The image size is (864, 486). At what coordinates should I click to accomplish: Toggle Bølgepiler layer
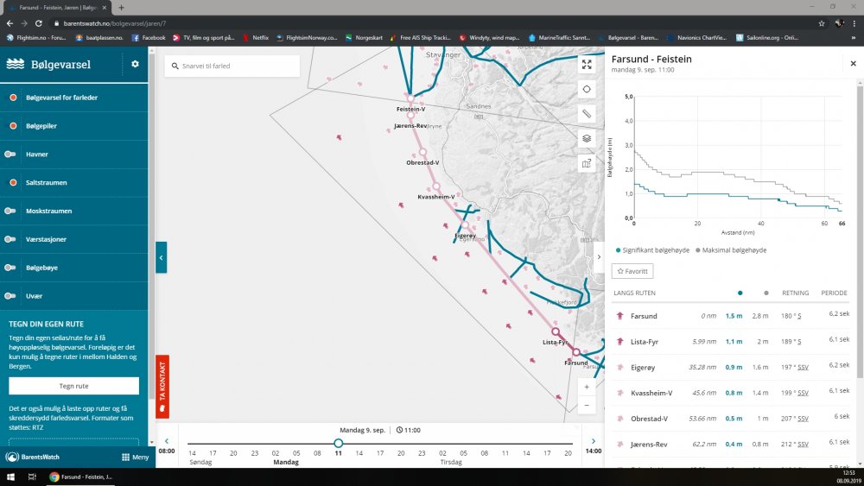pyautogui.click(x=10, y=125)
